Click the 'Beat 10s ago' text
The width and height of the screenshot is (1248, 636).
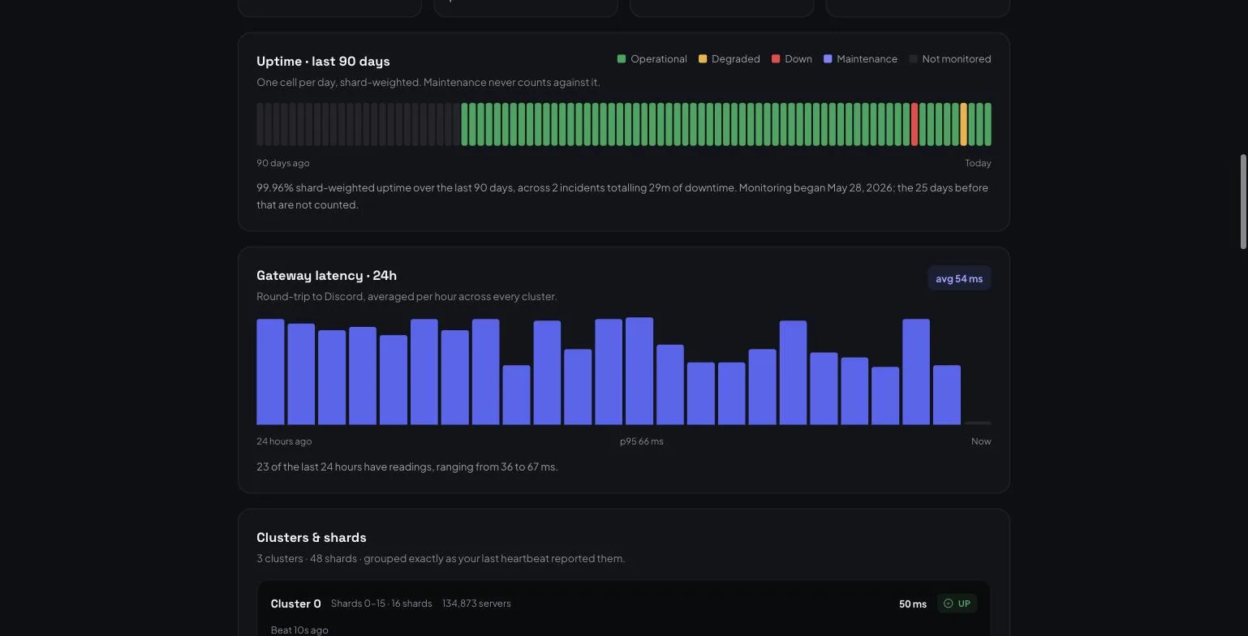(x=299, y=630)
